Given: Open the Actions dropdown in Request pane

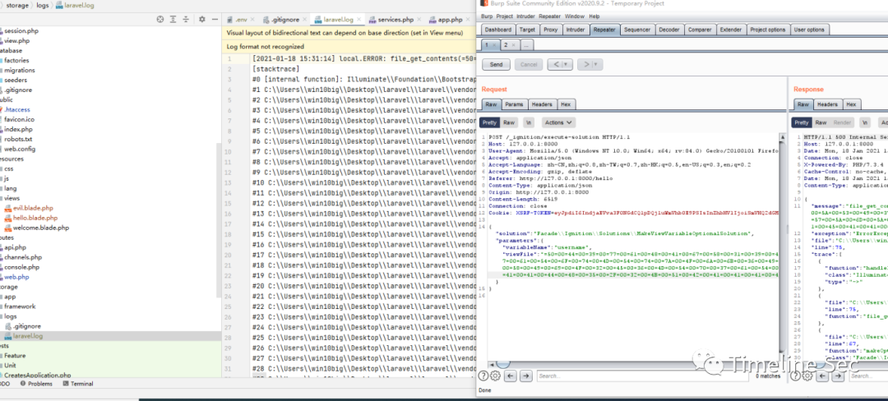Looking at the screenshot, I should tap(558, 122).
